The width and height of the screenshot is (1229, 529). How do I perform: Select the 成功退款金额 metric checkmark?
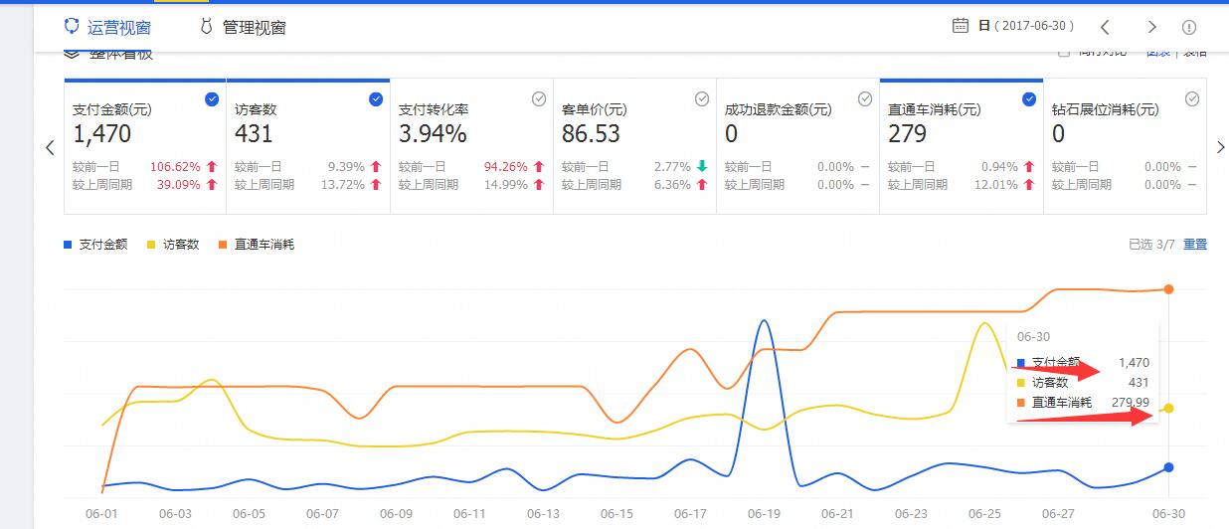click(x=864, y=98)
